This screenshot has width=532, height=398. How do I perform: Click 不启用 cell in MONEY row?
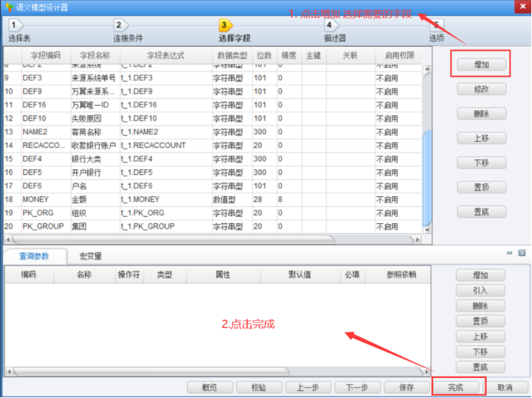(x=399, y=199)
